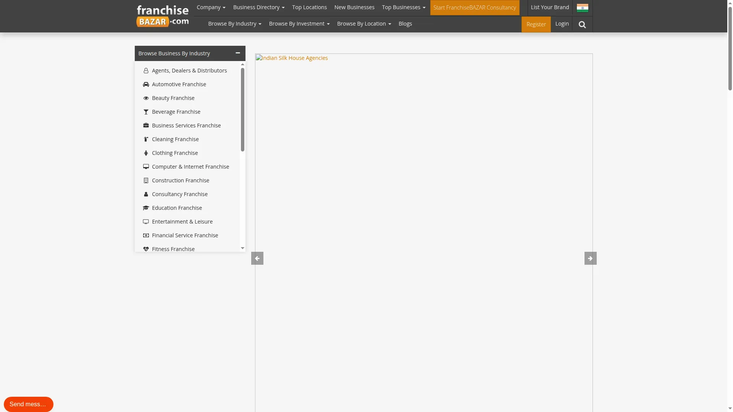Click Start FranchiseBAZAR Consultancy button
Screen dimensions: 733x412
[475, 8]
